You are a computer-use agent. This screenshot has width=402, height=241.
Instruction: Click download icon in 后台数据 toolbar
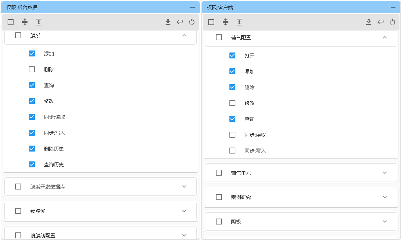(168, 22)
